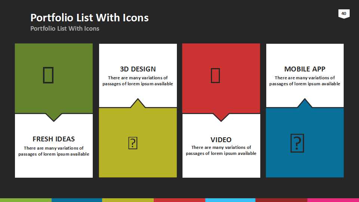Click the icon in the red panel

coord(215,75)
